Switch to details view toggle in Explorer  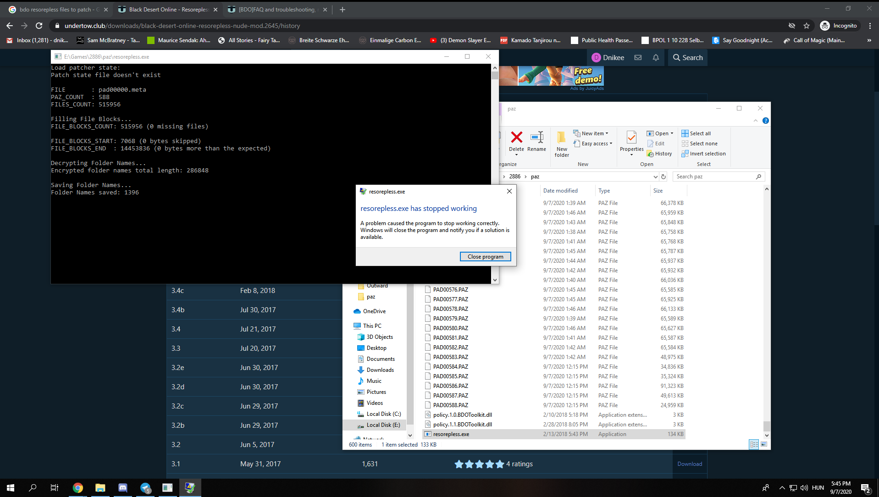[754, 444]
